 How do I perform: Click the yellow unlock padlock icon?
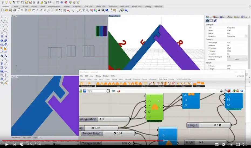(x=42, y=2)
